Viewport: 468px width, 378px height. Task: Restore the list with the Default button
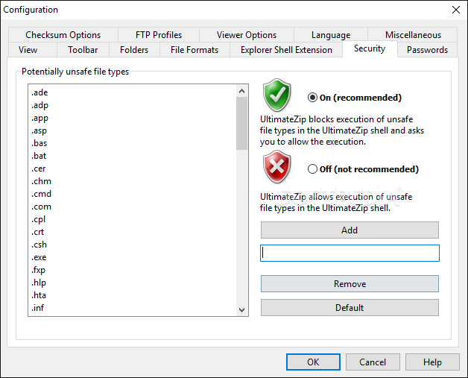[350, 307]
